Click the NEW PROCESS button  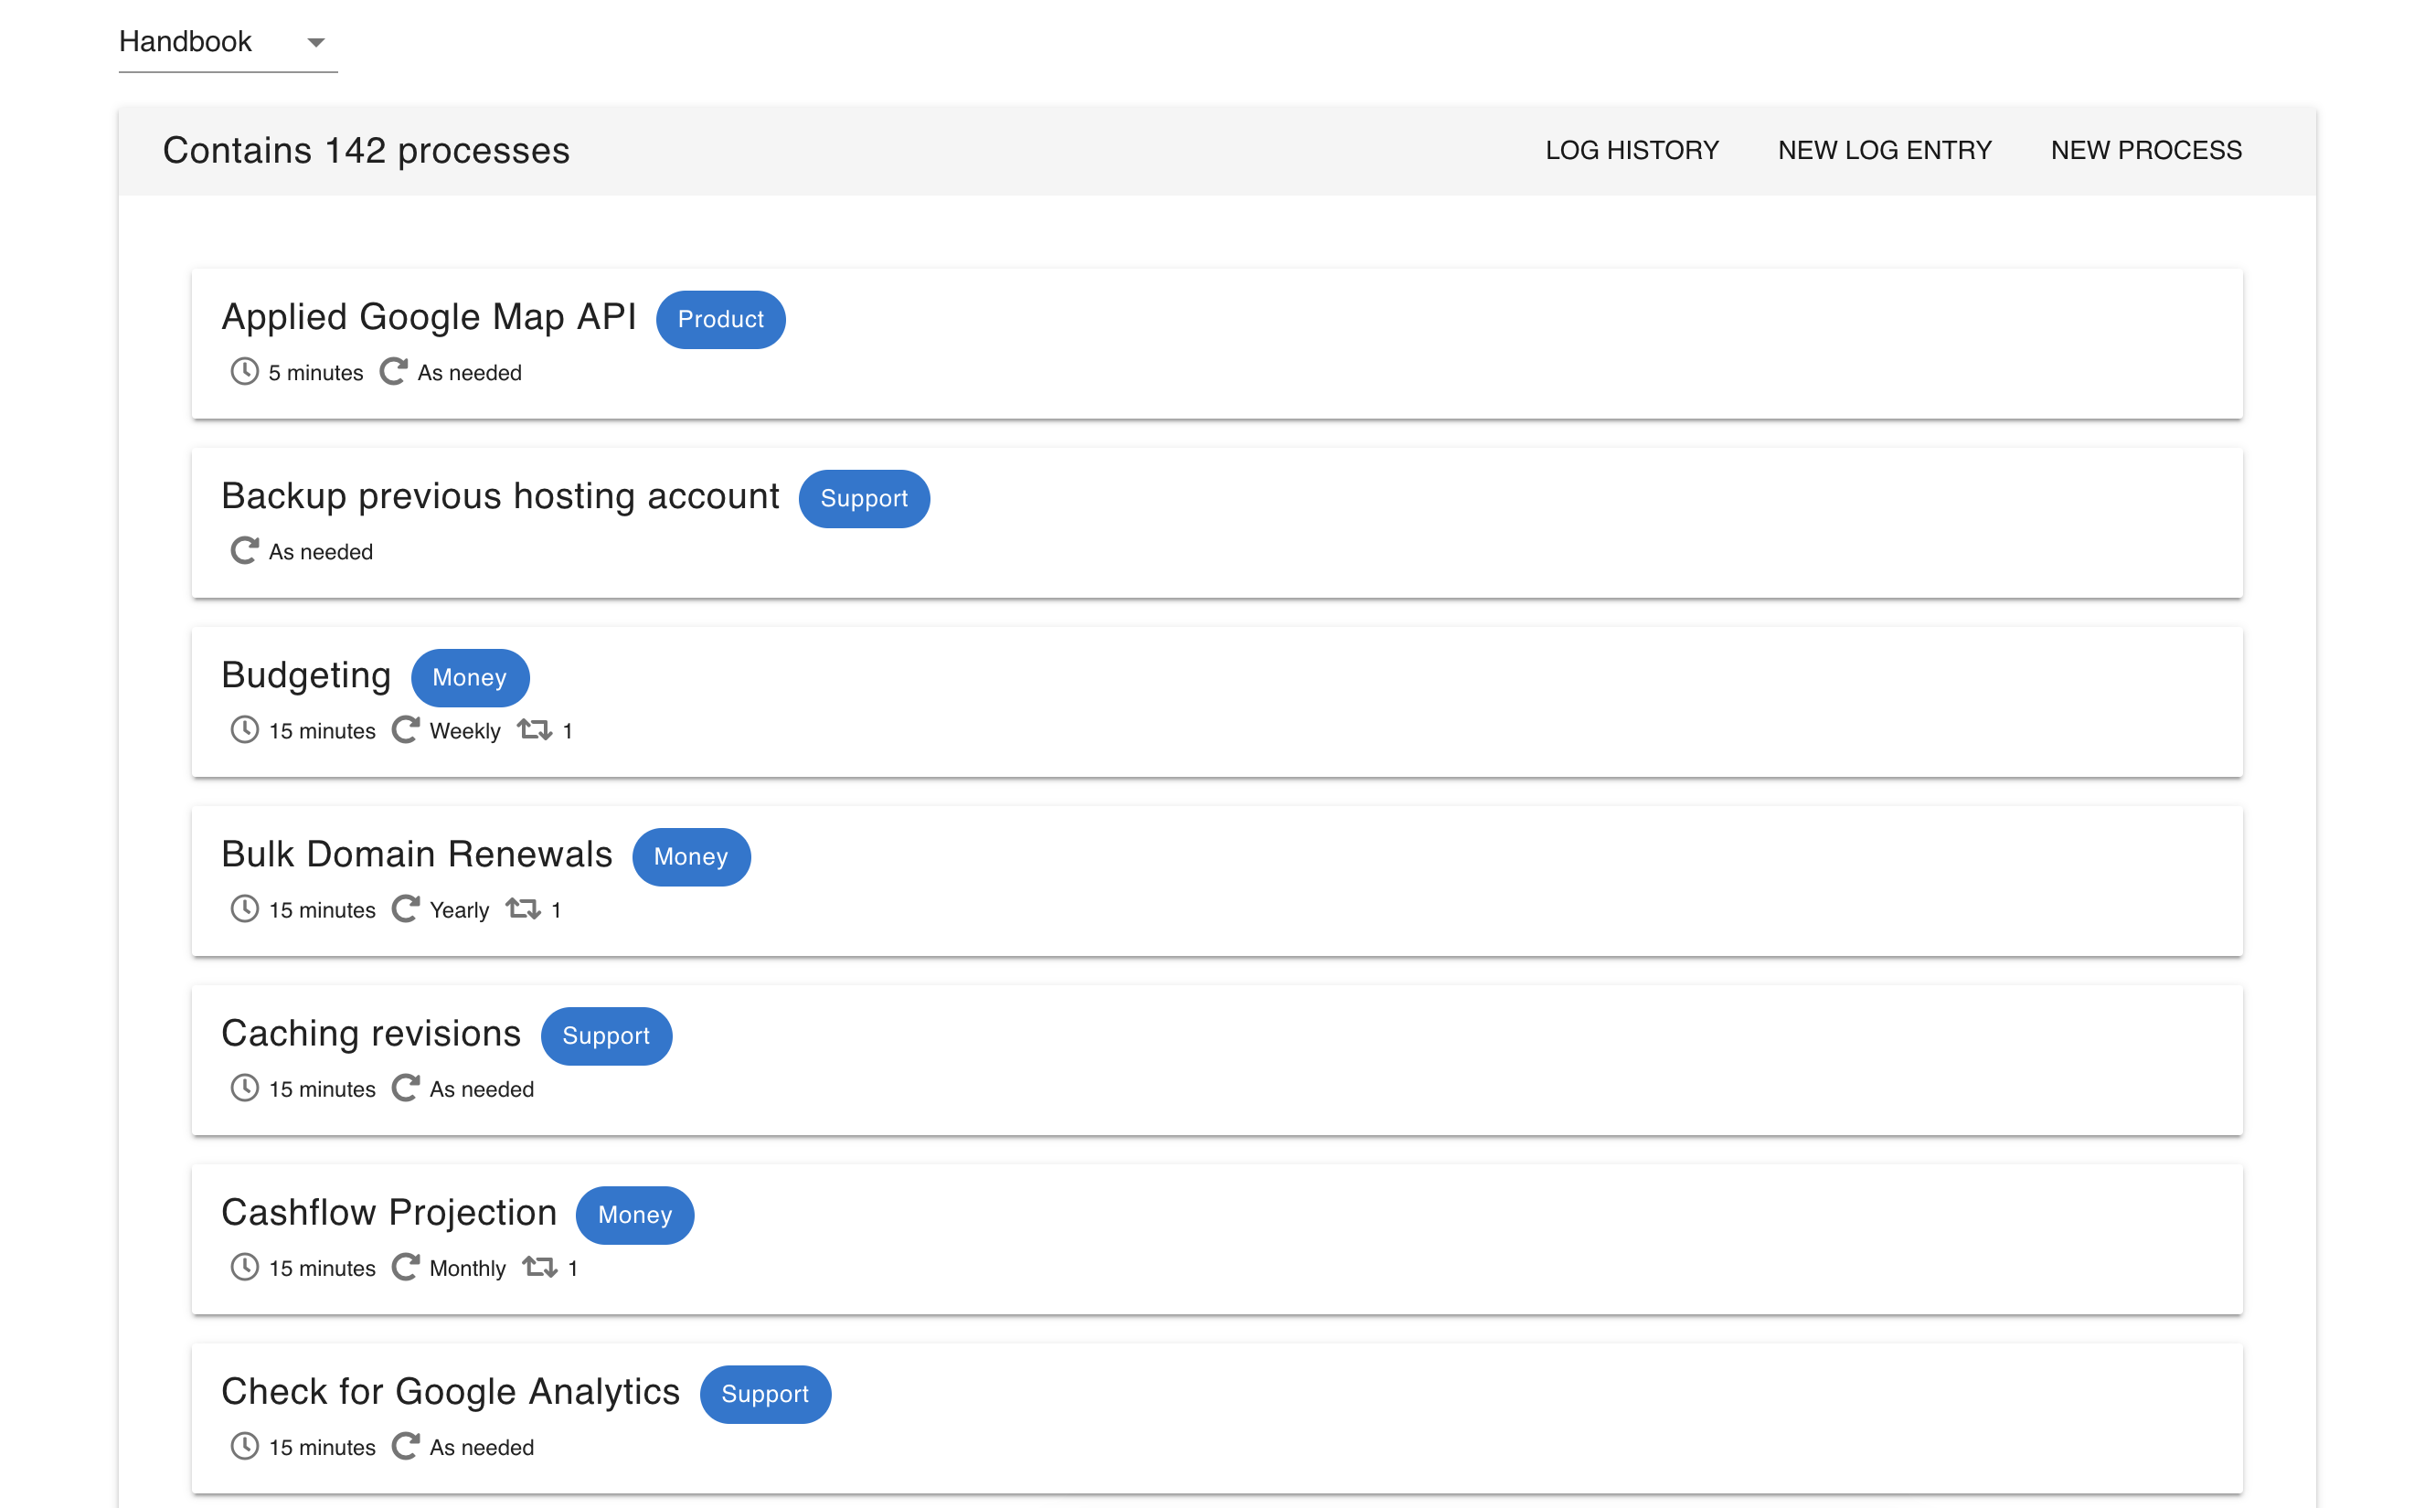[x=2146, y=151]
